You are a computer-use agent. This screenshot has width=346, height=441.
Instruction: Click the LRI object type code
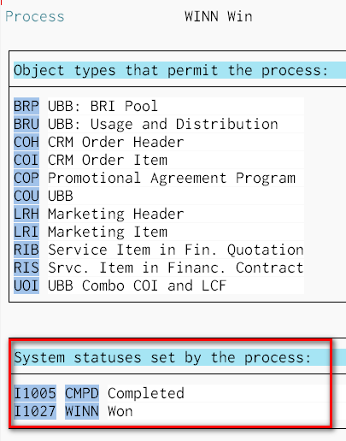coord(26,232)
